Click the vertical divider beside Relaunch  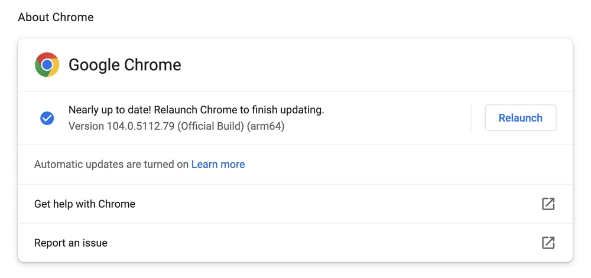pos(472,118)
